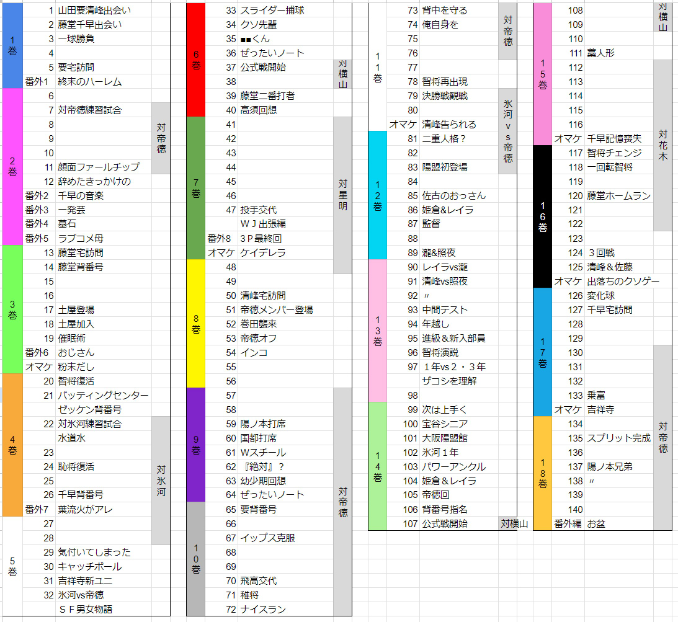Select the purple '9巻' volume cell
The image size is (678, 622).
(x=196, y=445)
